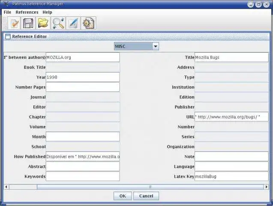
Task: Click the Year field showing 1998
Action: tap(83, 77)
